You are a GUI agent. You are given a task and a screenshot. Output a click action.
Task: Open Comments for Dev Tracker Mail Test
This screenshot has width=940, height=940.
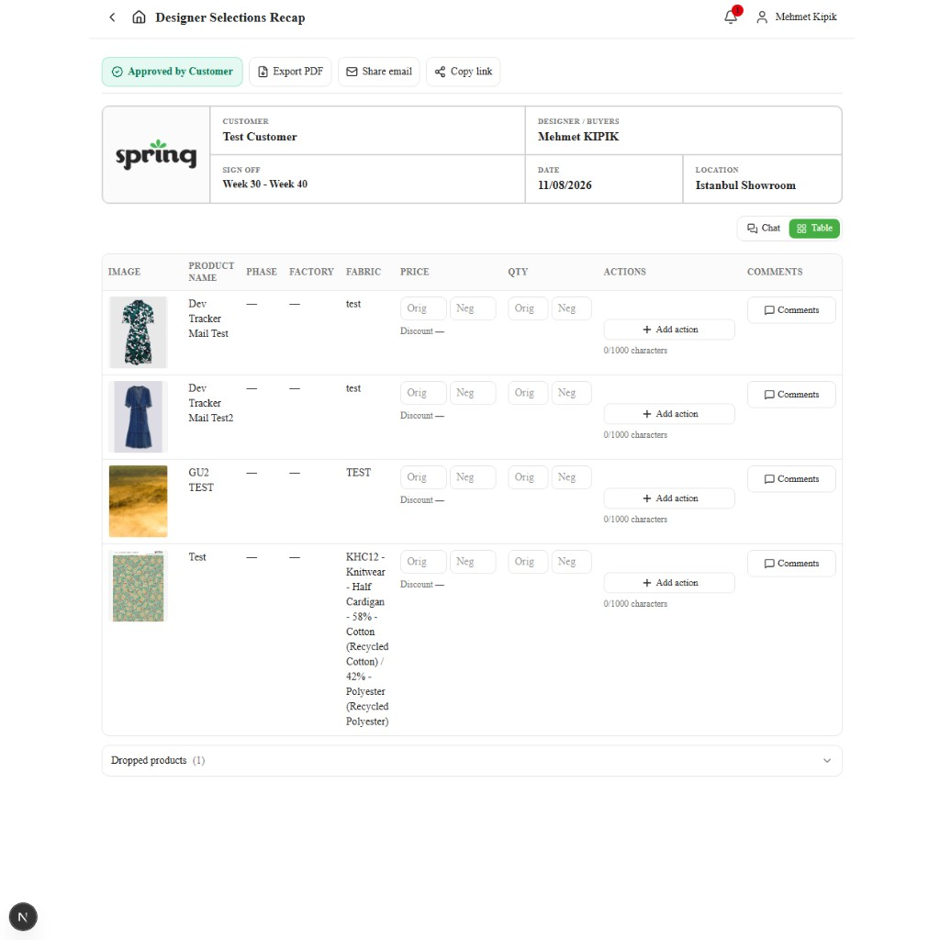coord(791,310)
